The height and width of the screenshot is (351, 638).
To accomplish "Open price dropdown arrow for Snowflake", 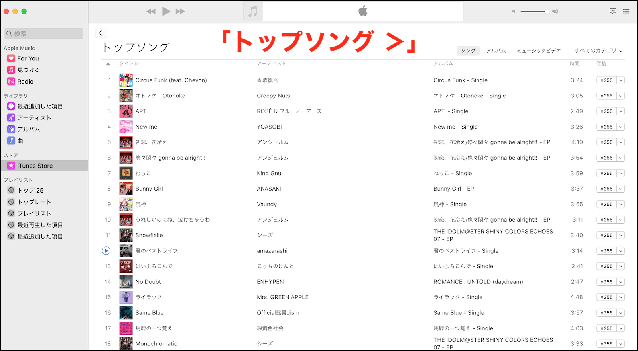I will pos(621,236).
